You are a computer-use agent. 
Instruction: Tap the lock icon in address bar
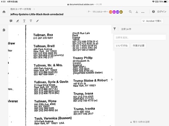pos(68,5)
